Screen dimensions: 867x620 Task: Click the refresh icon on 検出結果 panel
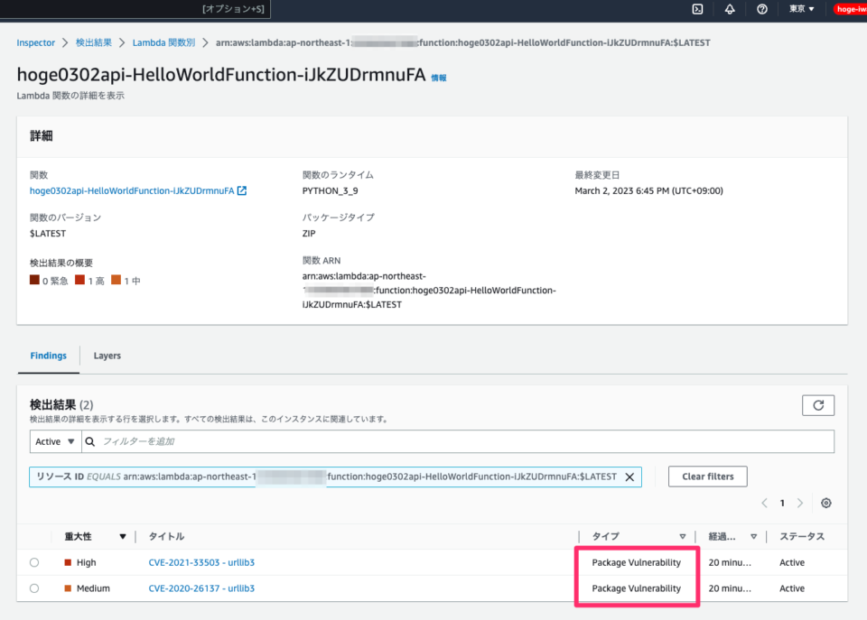pyautogui.click(x=818, y=404)
